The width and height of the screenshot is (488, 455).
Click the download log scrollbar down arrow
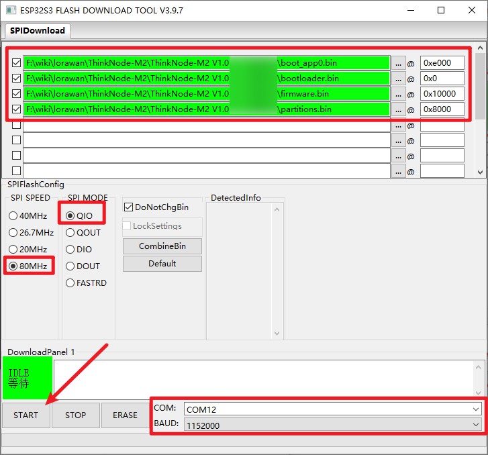point(478,393)
